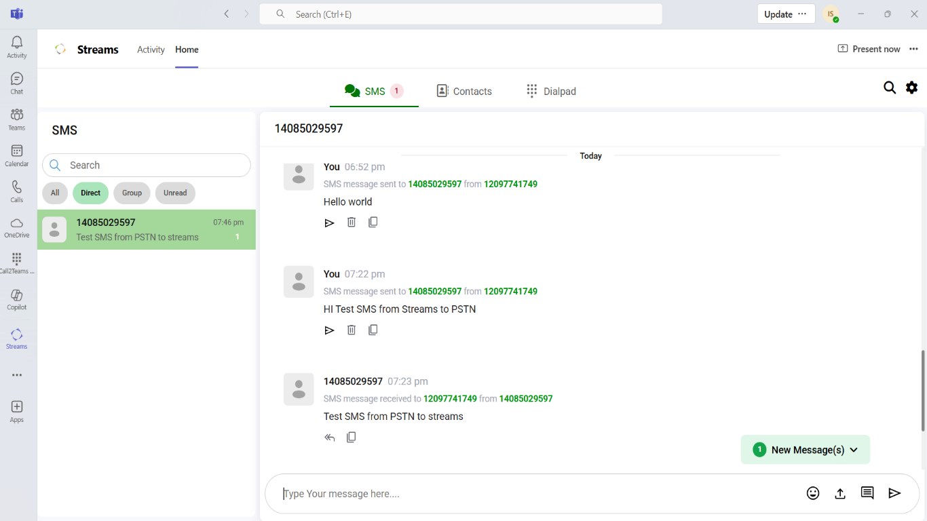This screenshot has width=927, height=521.
Task: Focus the Teams top search bar
Action: point(461,14)
